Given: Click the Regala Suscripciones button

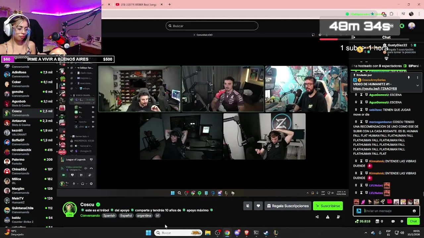Looking at the screenshot, I should pos(288,206).
